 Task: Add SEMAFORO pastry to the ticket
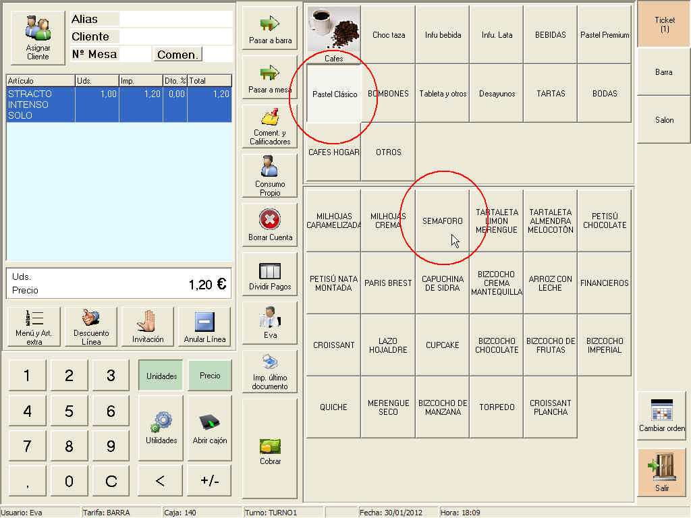click(442, 221)
